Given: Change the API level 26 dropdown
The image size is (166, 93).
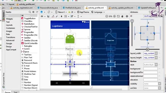Looking at the screenshot, I should point(72,12).
